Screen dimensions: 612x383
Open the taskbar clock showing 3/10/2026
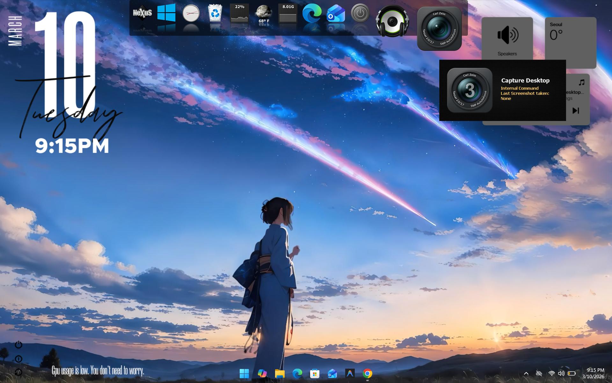point(593,373)
